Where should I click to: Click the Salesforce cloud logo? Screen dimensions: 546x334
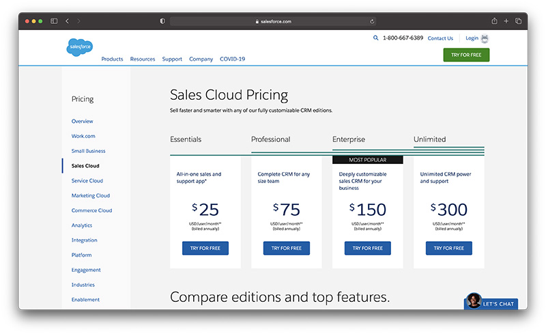click(x=79, y=47)
